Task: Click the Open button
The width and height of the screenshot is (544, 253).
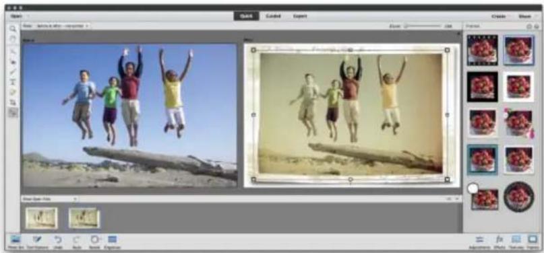Action: tap(16, 16)
